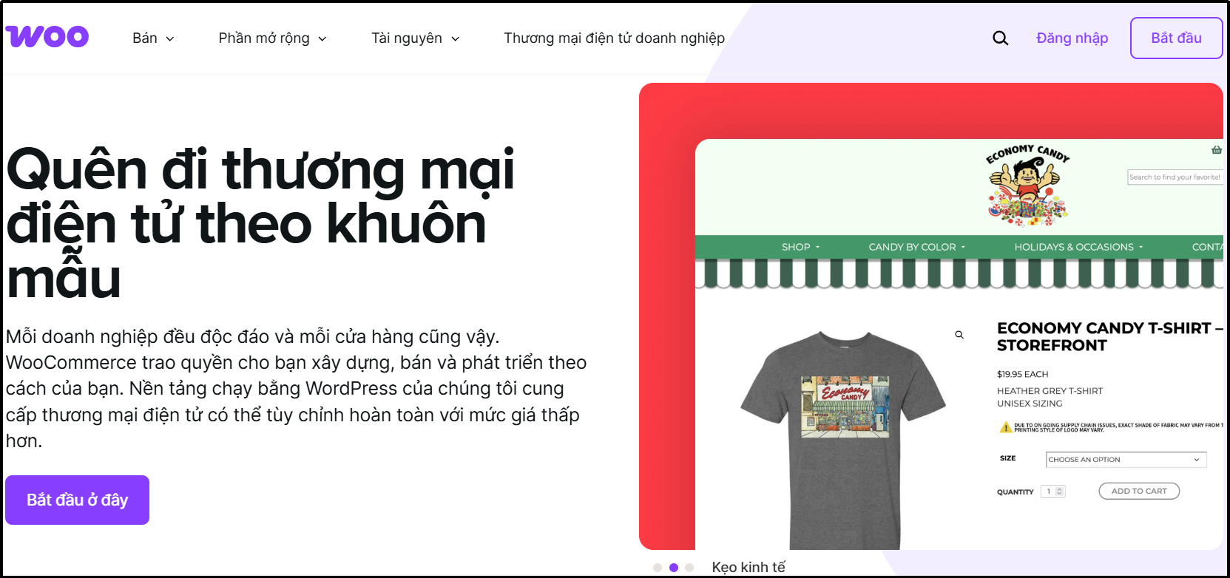Select the third carousel dot
The height and width of the screenshot is (578, 1230).
click(689, 568)
